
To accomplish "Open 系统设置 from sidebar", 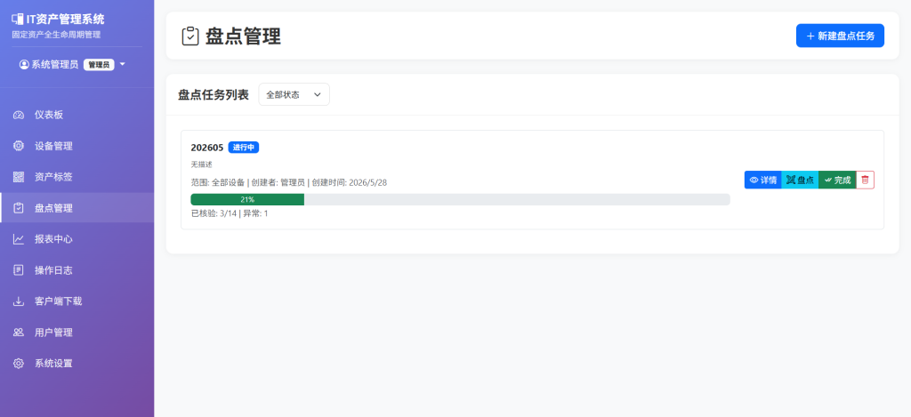I will (77, 364).
